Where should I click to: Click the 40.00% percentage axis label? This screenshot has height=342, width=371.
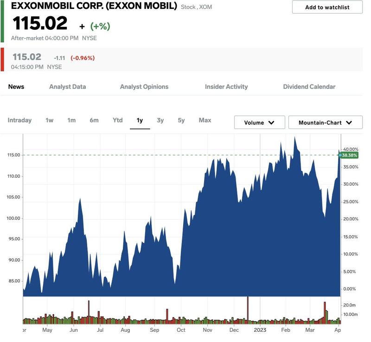[351, 149]
